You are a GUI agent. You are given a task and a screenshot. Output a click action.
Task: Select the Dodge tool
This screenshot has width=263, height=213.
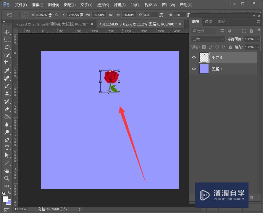coord(7,132)
